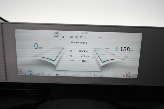164x109 pixels.
Task: Tap the right power wing gauge
Action: click(x=109, y=56)
